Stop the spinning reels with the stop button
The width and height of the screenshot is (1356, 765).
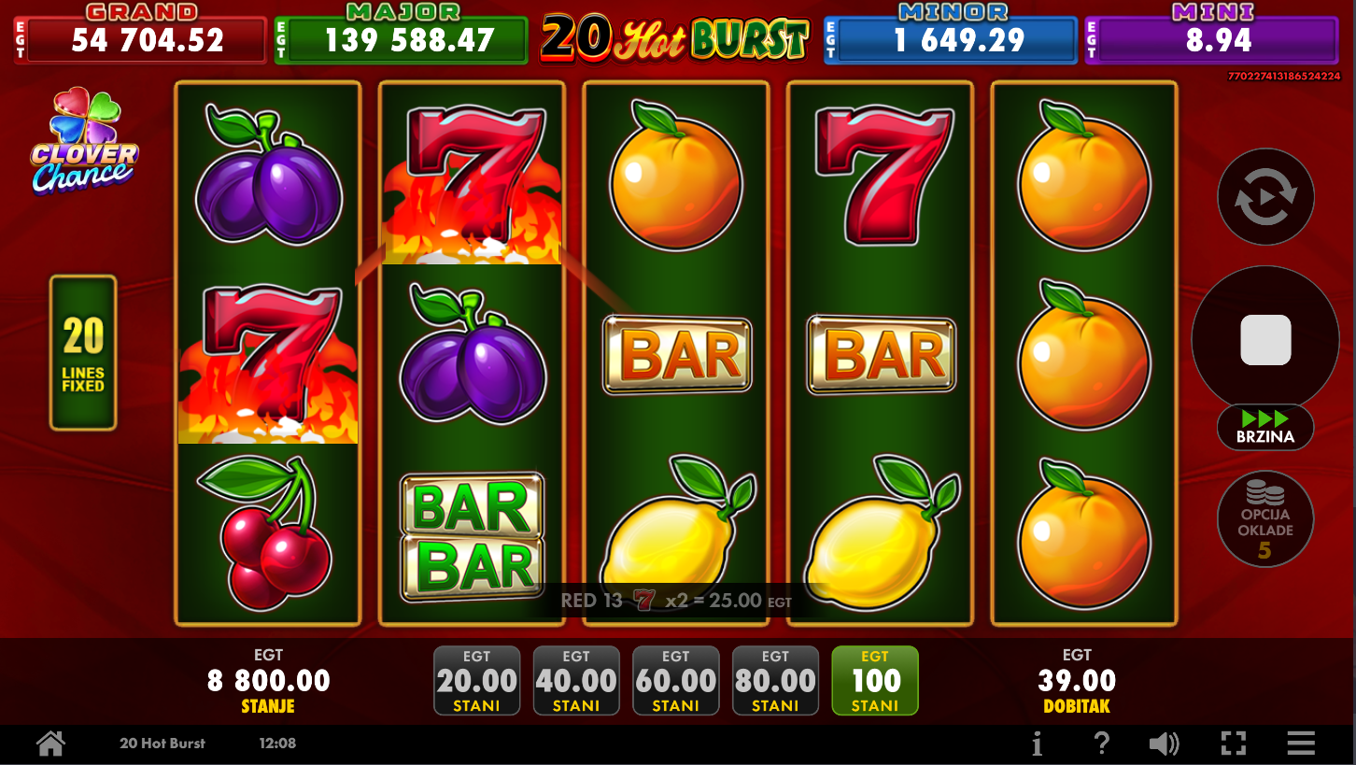(x=1265, y=339)
